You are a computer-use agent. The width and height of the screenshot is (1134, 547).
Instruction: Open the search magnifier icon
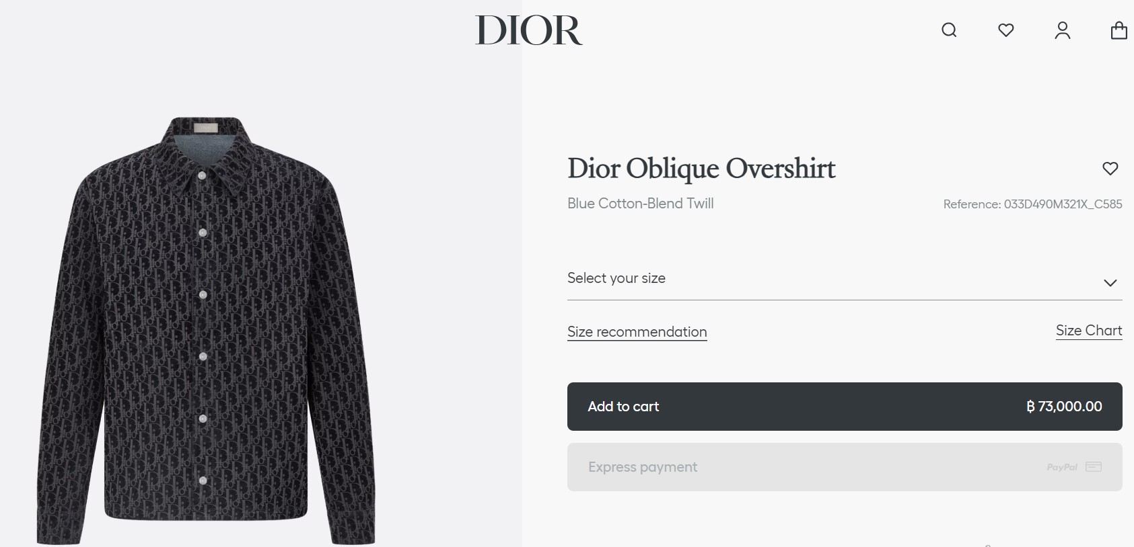click(949, 30)
